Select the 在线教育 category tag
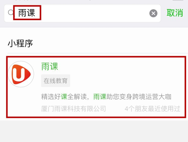This screenshot has height=142, width=188. click(x=56, y=81)
